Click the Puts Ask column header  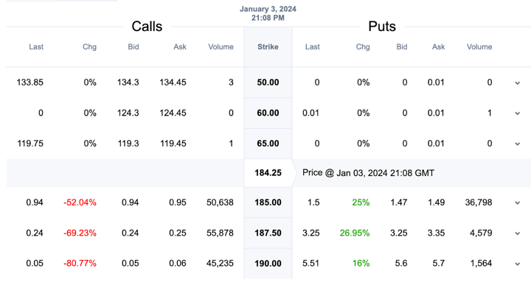point(438,46)
